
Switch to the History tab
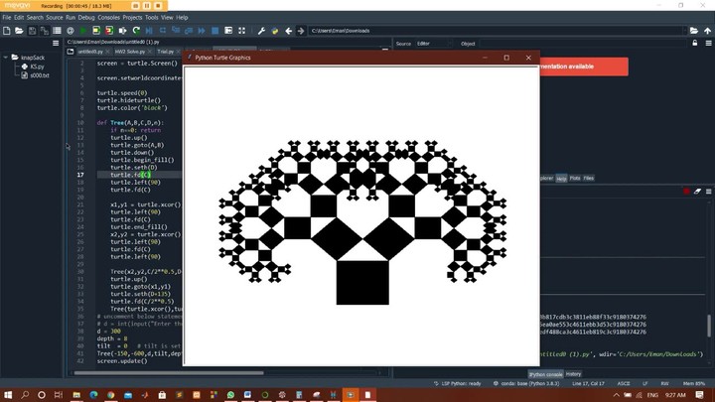pyautogui.click(x=573, y=374)
